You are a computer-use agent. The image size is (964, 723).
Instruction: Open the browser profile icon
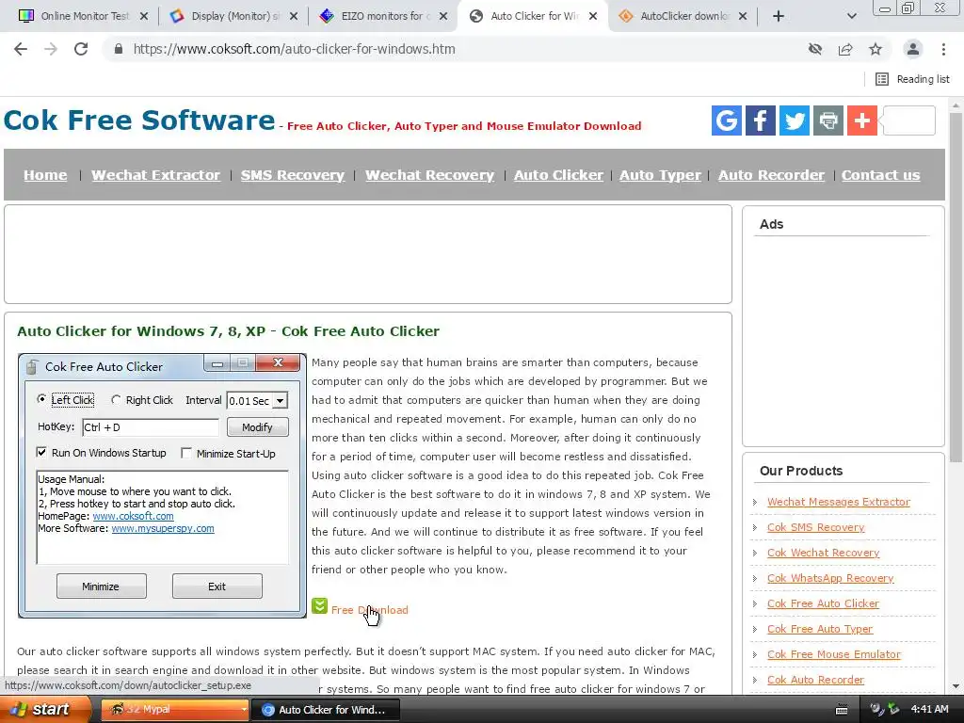pos(913,49)
